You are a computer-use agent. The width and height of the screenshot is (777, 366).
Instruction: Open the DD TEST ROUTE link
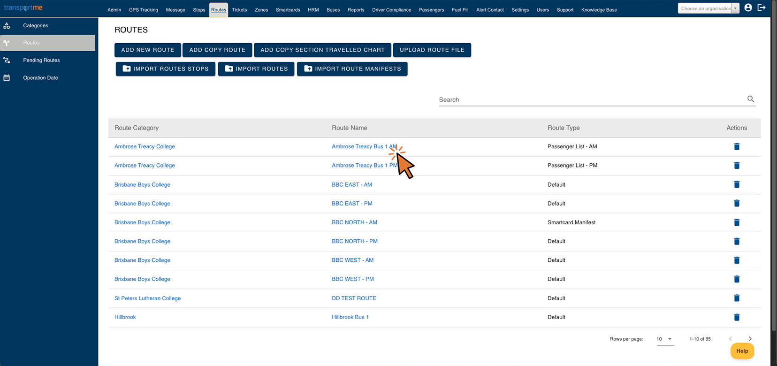tap(354, 298)
